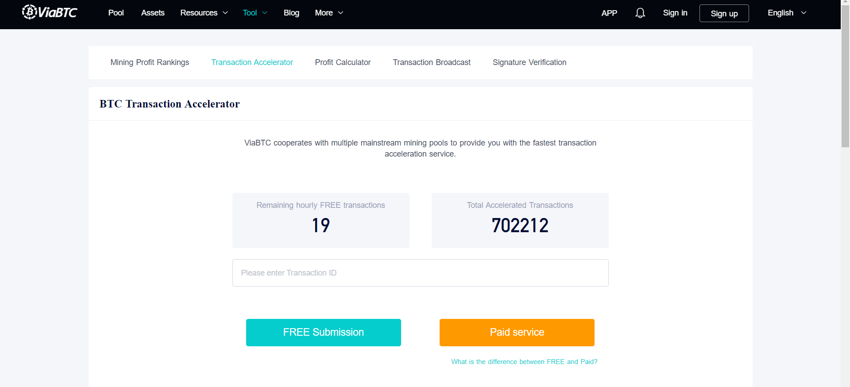850x387 pixels.
Task: Open the notifications bell icon
Action: pyautogui.click(x=640, y=13)
